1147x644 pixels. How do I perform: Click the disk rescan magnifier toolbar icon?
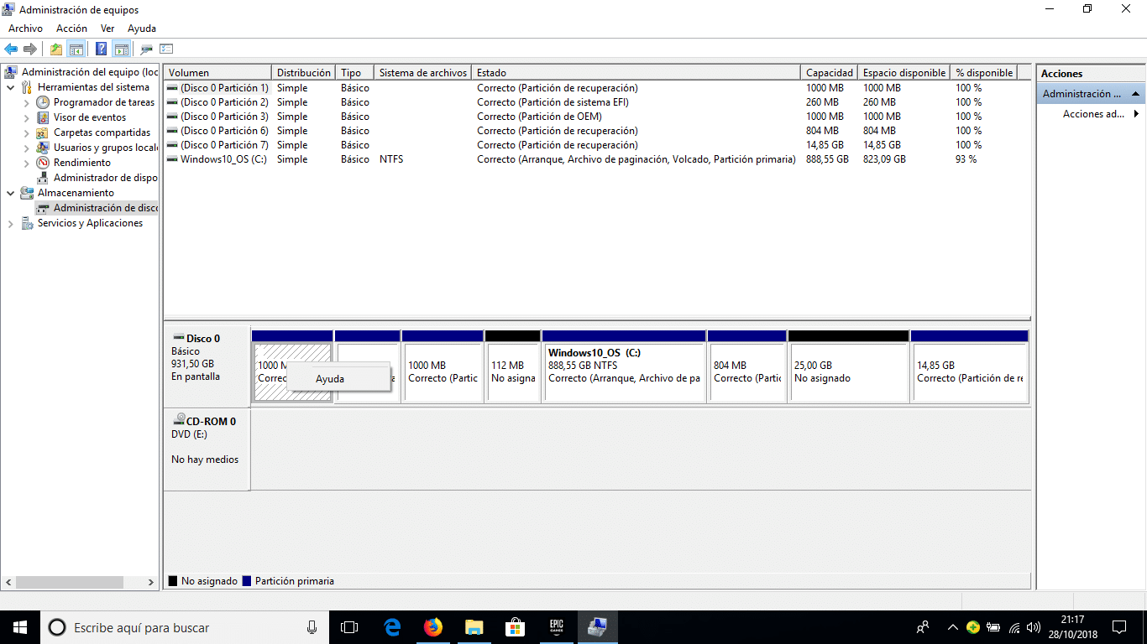[x=147, y=49]
